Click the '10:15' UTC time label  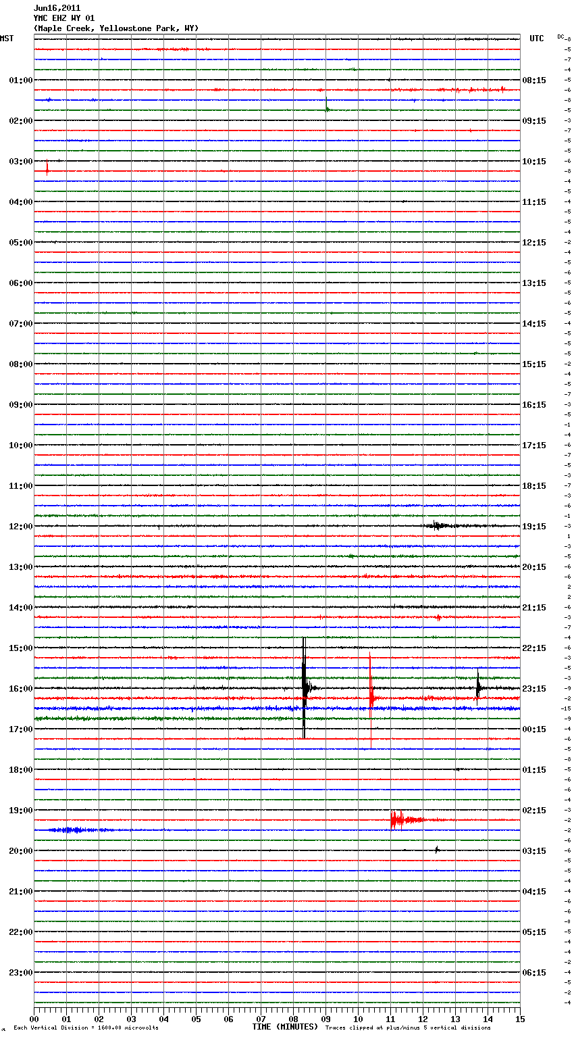534,162
